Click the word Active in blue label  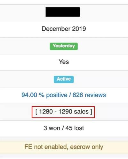(64, 79)
